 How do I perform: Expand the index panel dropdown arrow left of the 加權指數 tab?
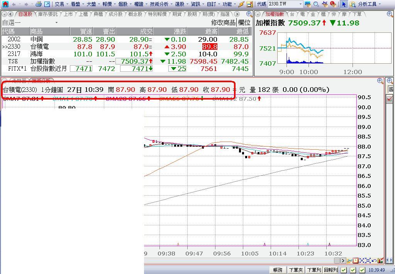tap(258, 14)
